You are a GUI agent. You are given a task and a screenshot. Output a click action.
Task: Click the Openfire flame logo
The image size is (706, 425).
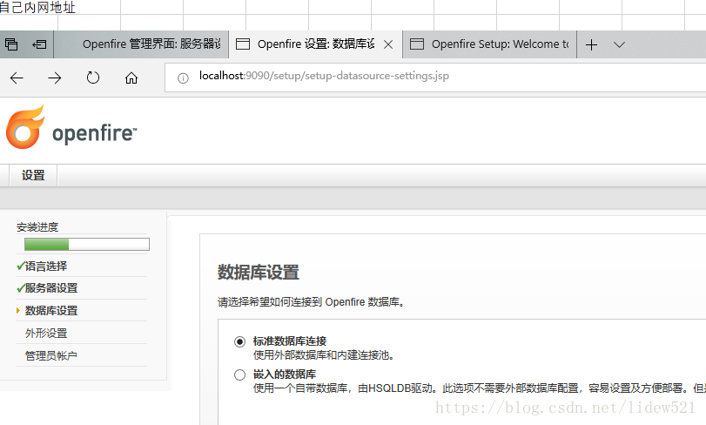[25, 127]
